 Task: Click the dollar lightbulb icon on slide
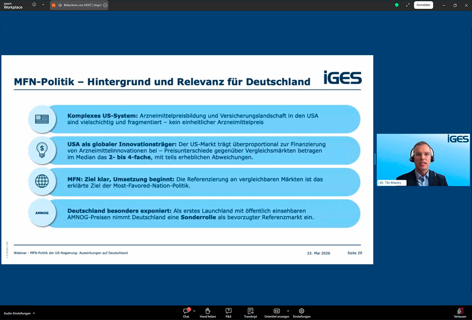tap(42, 150)
